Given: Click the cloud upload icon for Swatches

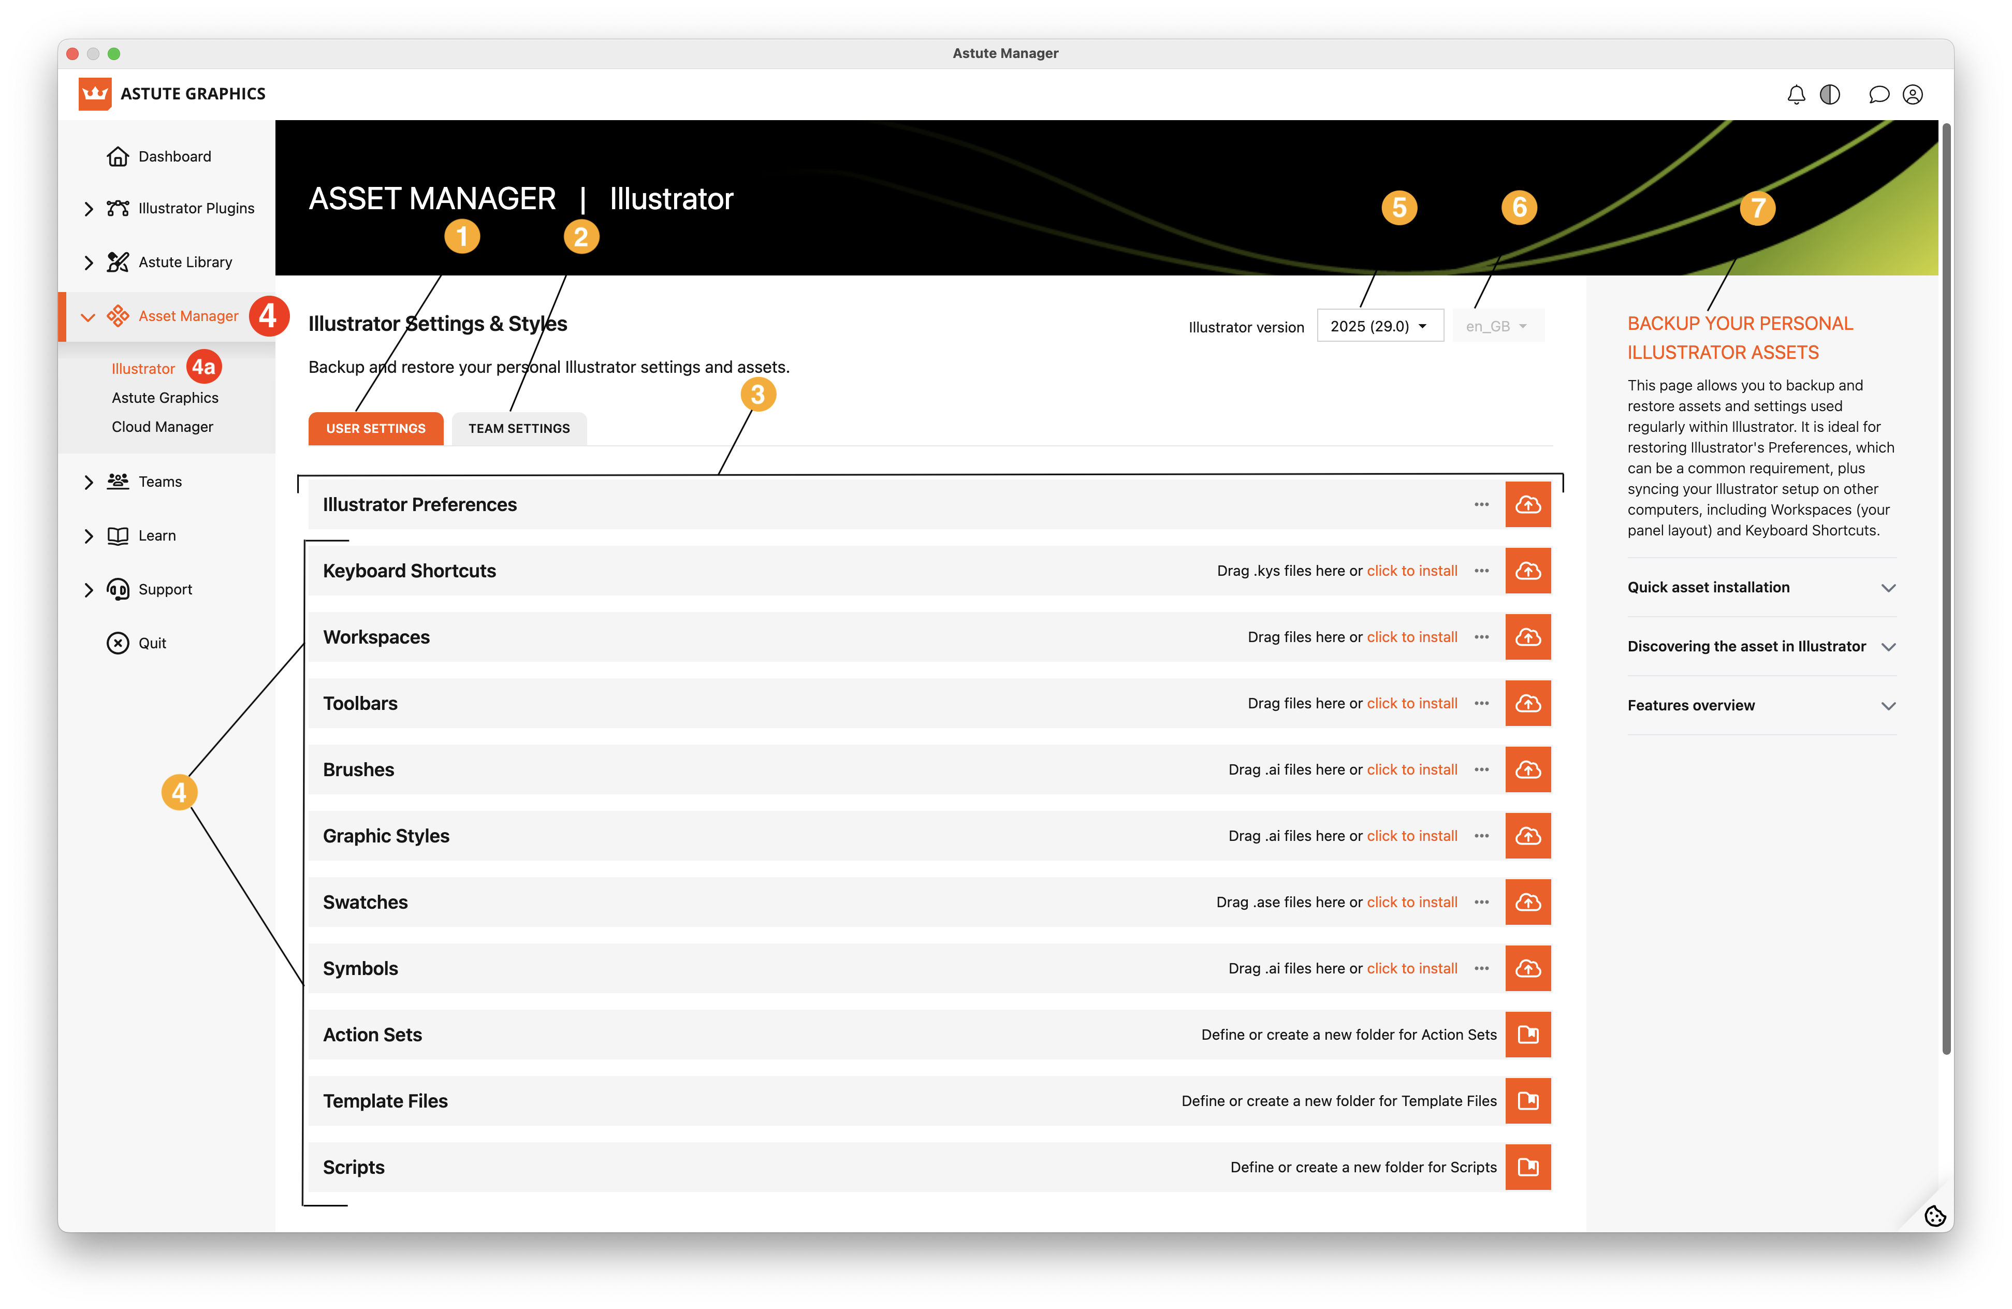Looking at the screenshot, I should (x=1527, y=902).
